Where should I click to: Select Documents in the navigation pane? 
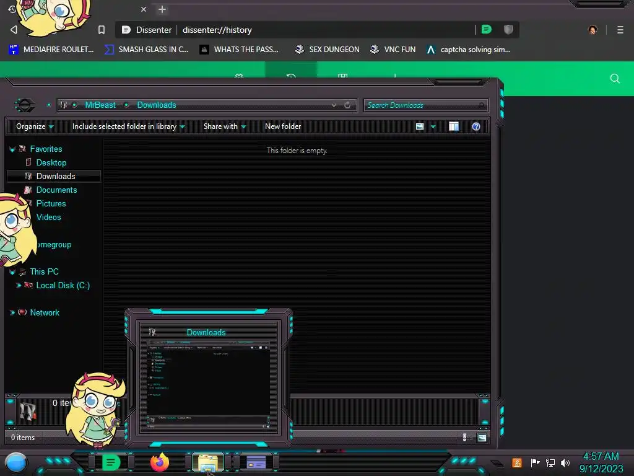tap(56, 190)
